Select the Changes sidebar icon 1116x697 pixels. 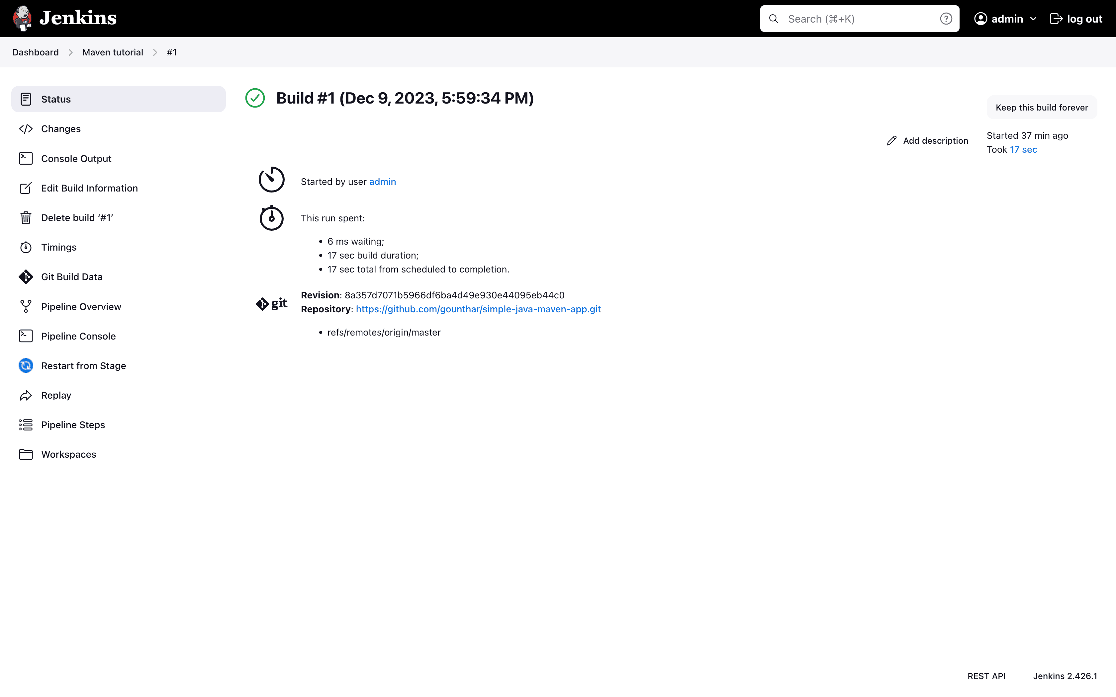click(25, 128)
